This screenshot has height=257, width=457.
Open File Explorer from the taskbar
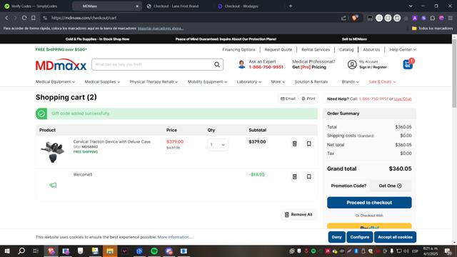[110, 251]
